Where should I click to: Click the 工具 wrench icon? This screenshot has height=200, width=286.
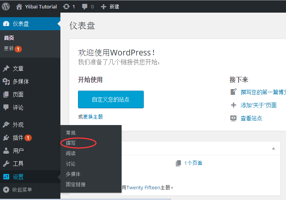tap(6, 164)
